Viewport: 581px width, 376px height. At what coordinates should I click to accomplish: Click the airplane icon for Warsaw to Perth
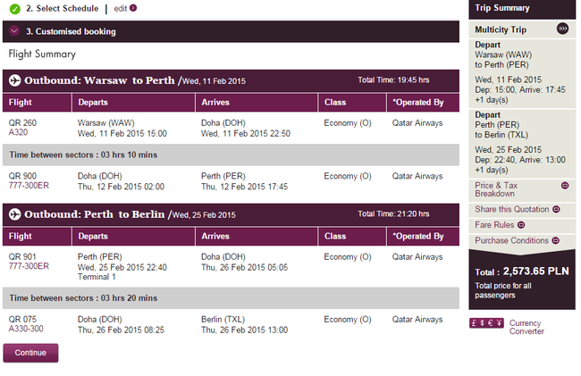pyautogui.click(x=15, y=80)
